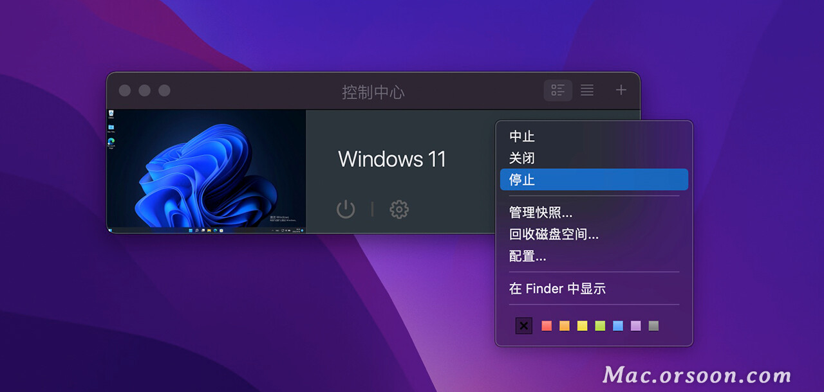
Task: Switch to compact list view
Action: pyautogui.click(x=587, y=90)
